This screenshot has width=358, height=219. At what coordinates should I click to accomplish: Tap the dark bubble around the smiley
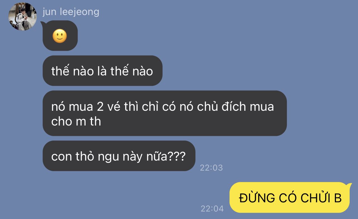pyautogui.click(x=60, y=36)
